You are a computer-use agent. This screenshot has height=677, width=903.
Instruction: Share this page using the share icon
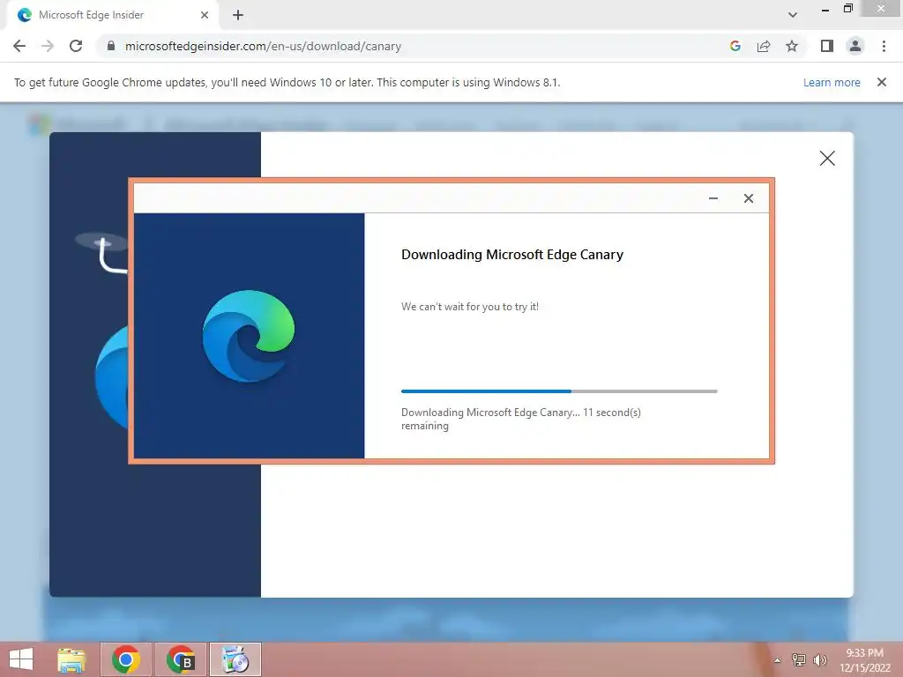[764, 46]
